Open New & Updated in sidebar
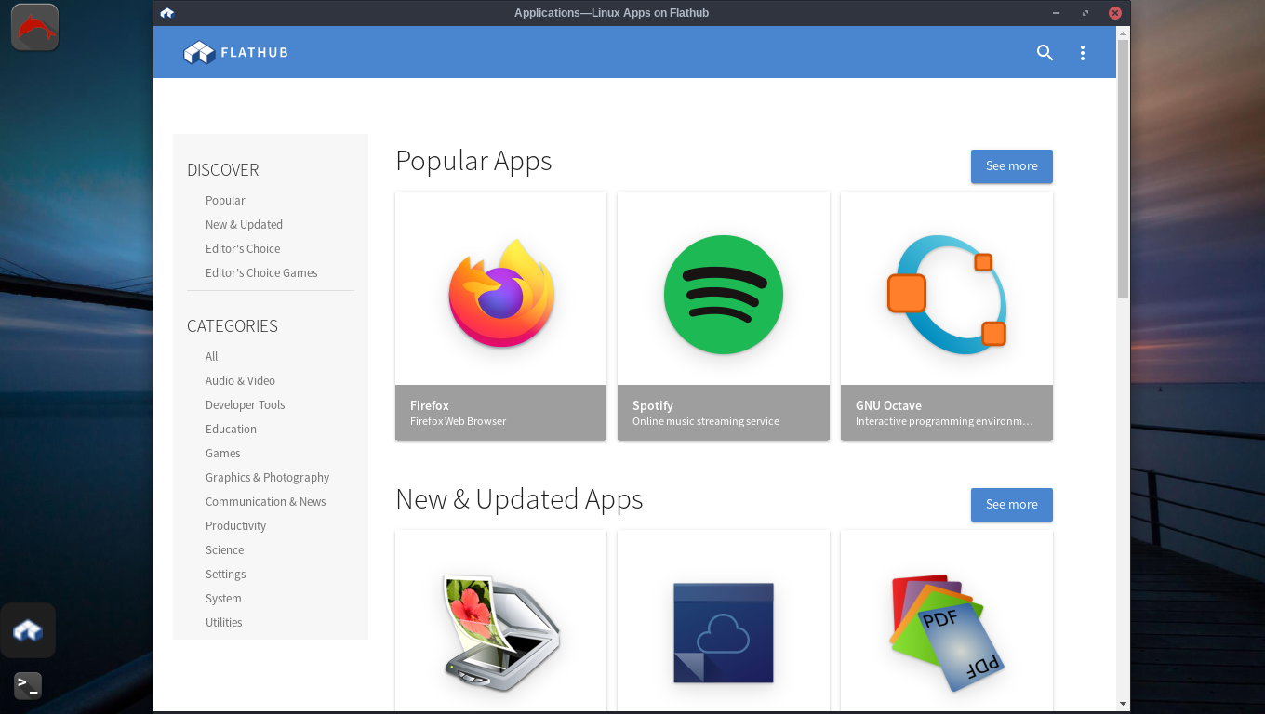This screenshot has height=714, width=1265. [x=244, y=225]
